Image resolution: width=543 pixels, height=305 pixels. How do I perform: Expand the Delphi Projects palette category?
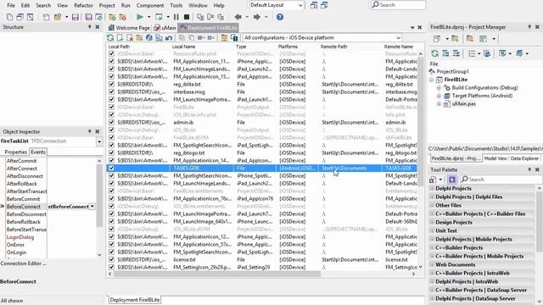[x=432, y=188]
